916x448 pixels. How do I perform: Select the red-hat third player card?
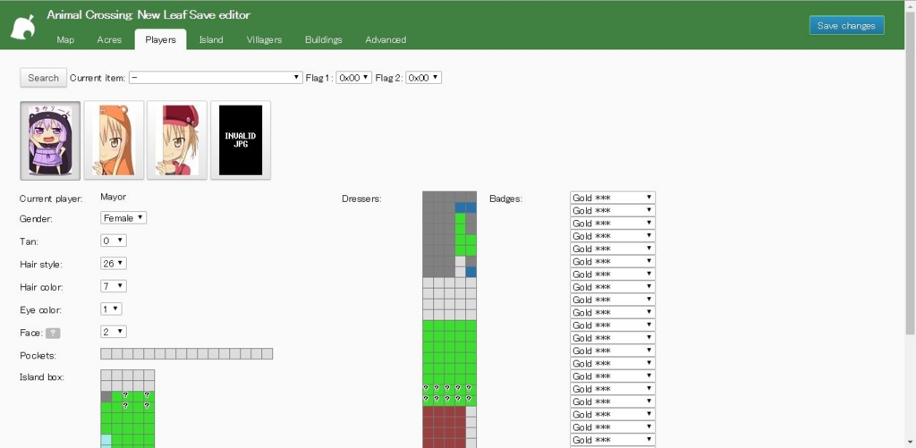(x=177, y=140)
